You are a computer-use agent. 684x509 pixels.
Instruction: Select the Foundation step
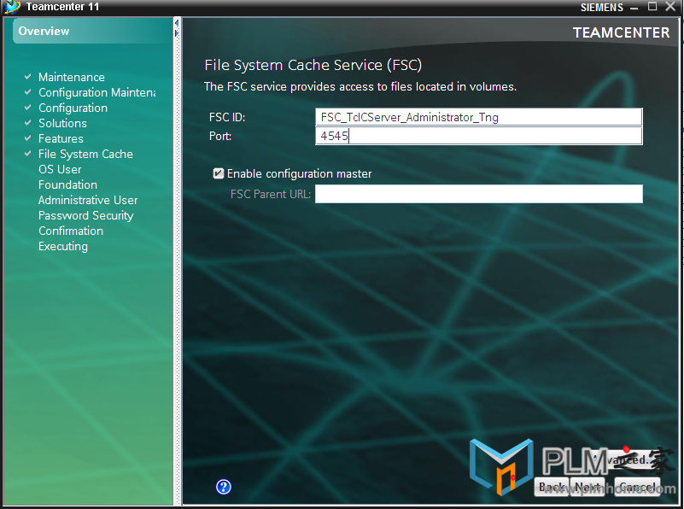[67, 184]
